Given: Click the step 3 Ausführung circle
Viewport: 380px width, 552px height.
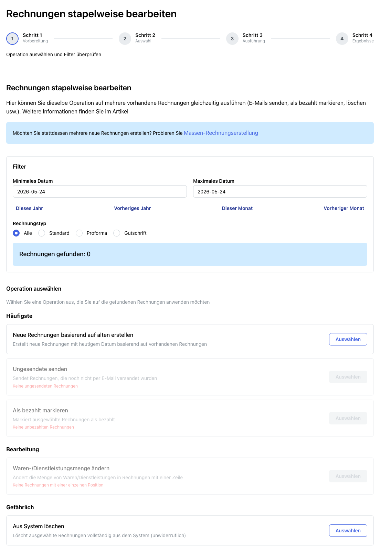Looking at the screenshot, I should coord(232,39).
